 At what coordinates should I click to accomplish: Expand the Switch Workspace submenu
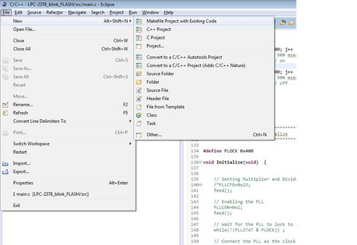pos(130,144)
